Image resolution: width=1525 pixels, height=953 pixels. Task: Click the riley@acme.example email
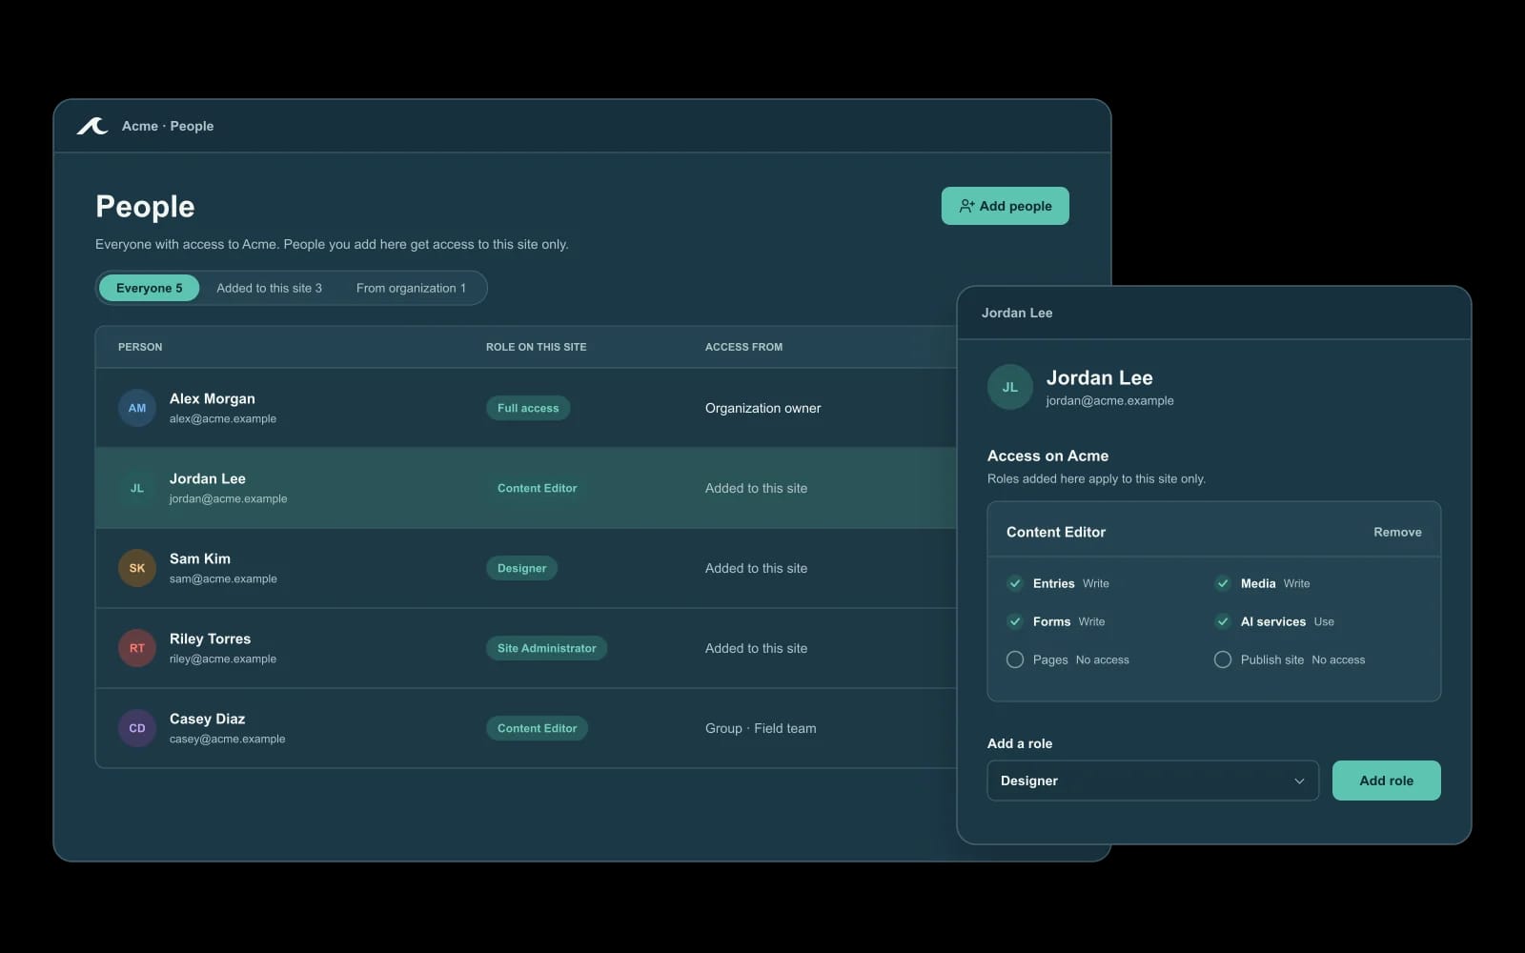click(223, 659)
